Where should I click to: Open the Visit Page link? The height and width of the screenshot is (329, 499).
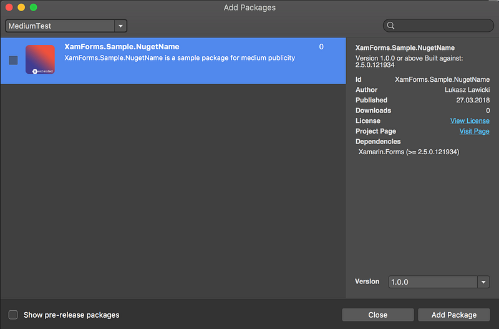pyautogui.click(x=474, y=132)
